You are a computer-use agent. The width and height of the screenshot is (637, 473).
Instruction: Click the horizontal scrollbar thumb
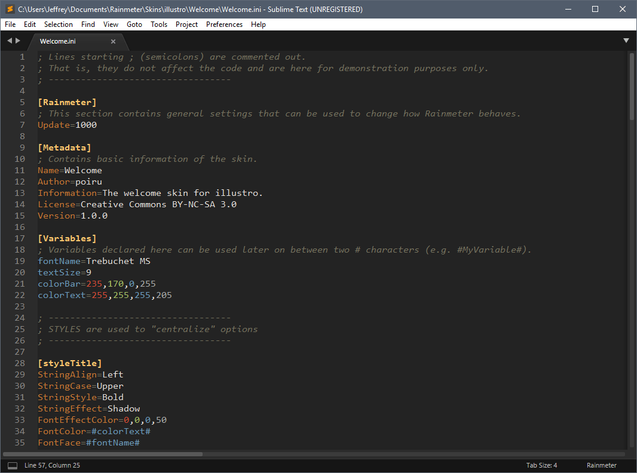click(x=103, y=454)
